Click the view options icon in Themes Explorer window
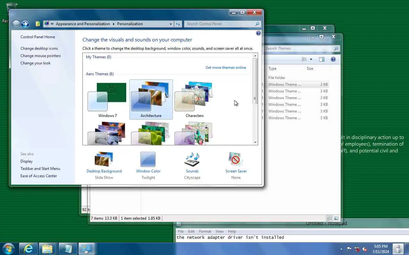 click(x=304, y=59)
